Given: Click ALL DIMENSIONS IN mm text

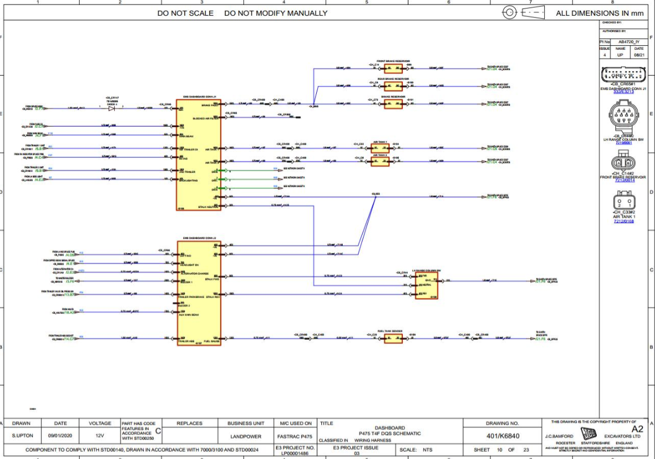Looking at the screenshot, I should (x=600, y=14).
